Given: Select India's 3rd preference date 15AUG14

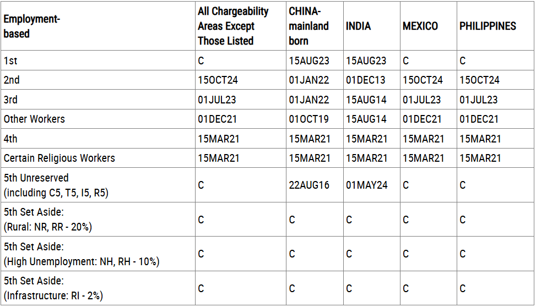Looking at the screenshot, I should pos(366,100).
